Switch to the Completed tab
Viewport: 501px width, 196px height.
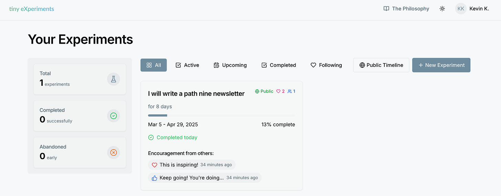pos(279,65)
